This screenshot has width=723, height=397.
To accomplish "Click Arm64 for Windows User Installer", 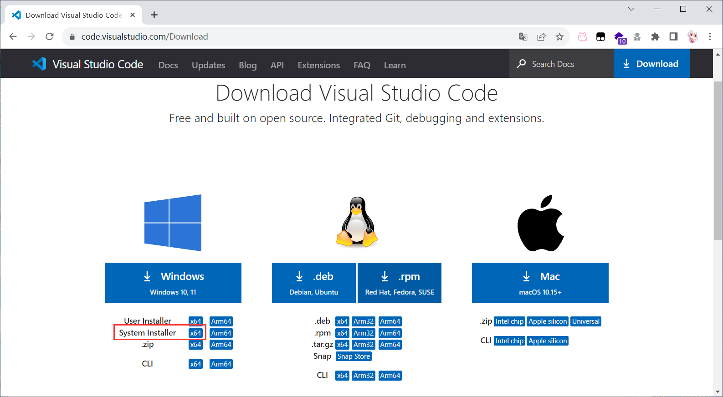I will tap(221, 321).
